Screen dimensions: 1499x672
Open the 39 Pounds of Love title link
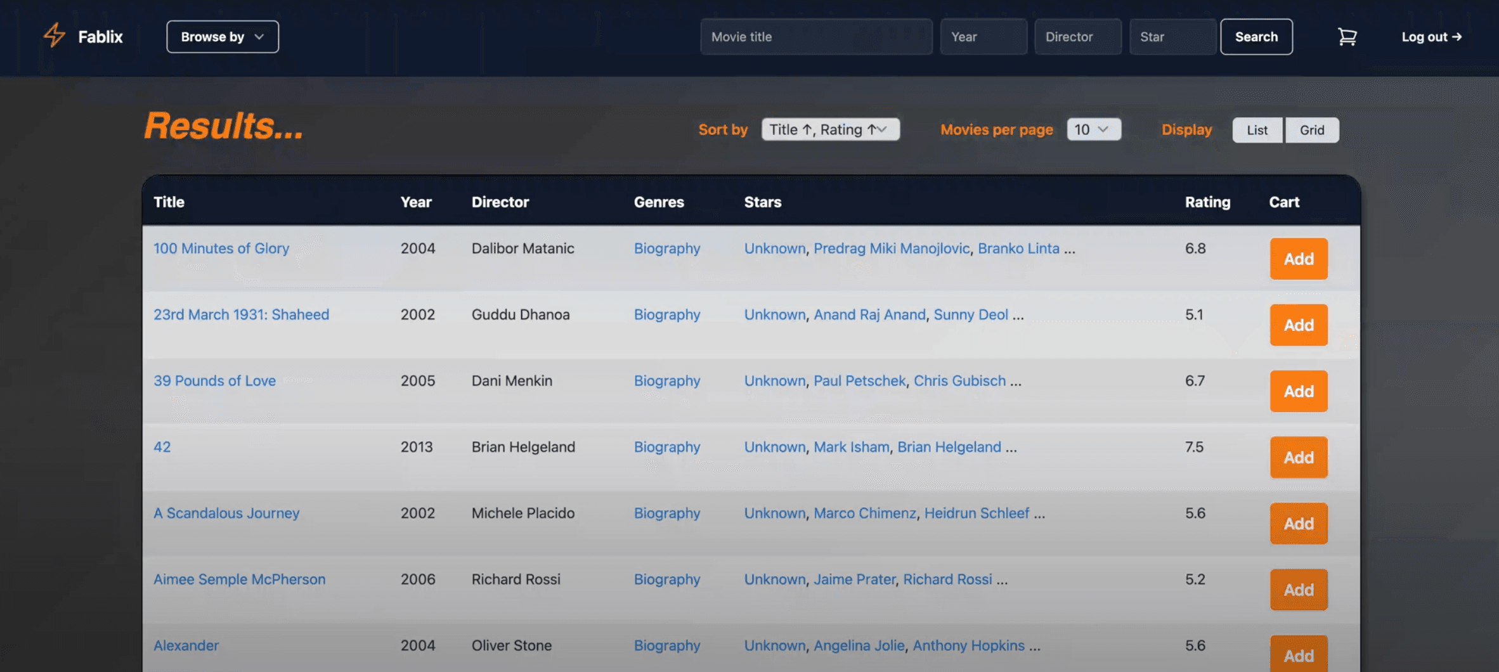(214, 380)
